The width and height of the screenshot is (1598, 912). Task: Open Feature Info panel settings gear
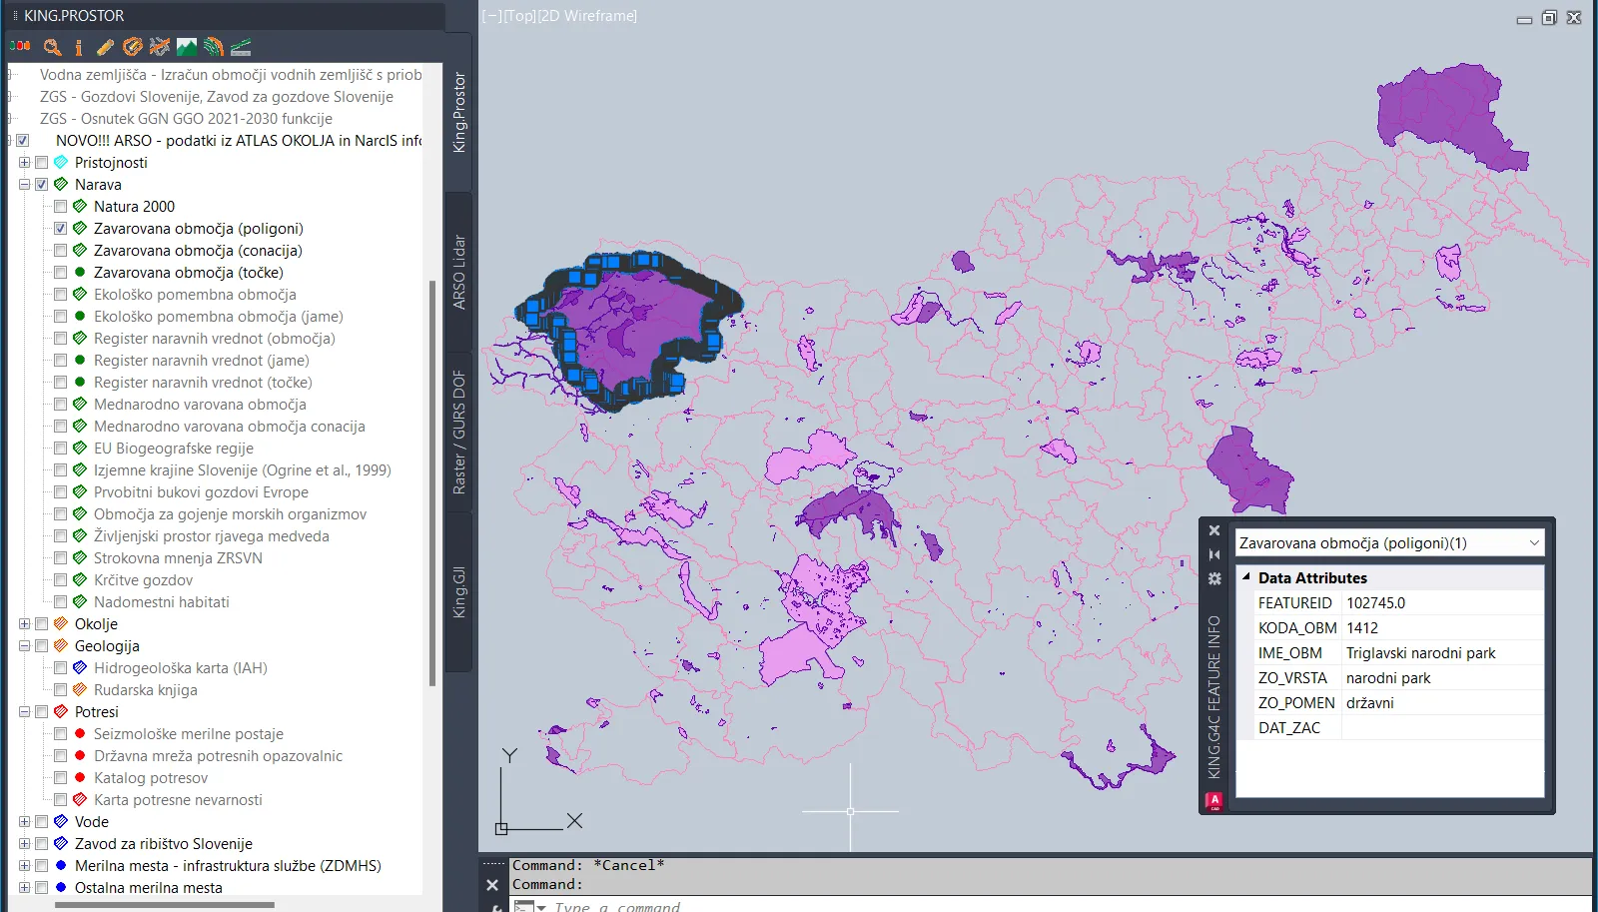[1214, 579]
